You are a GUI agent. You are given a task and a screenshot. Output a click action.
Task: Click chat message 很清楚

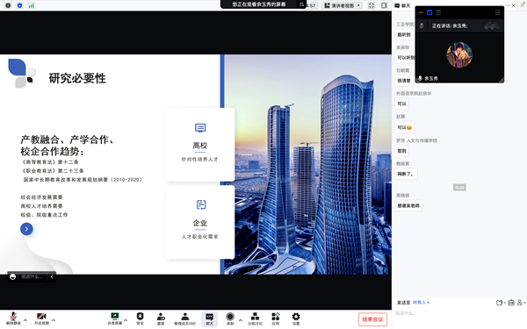404,81
